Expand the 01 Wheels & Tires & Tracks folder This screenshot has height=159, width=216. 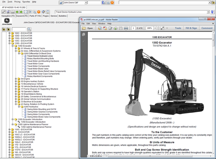point(16,49)
